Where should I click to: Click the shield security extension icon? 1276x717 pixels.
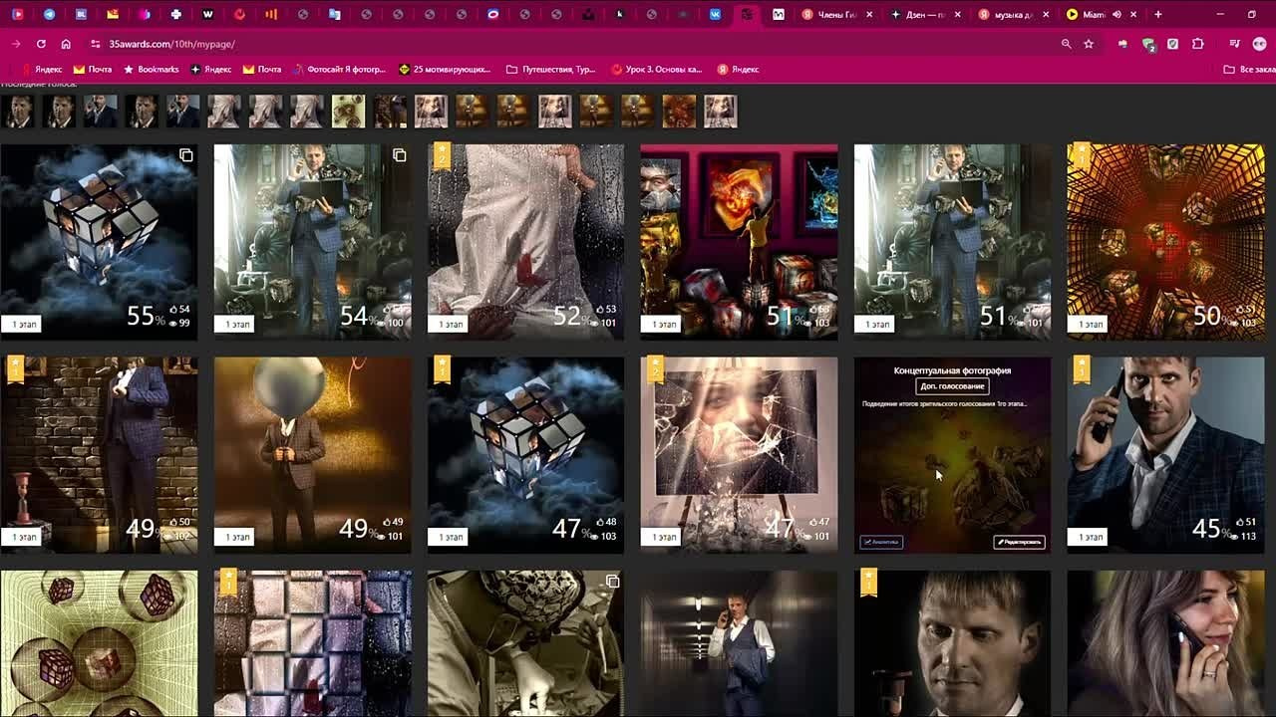(1174, 45)
